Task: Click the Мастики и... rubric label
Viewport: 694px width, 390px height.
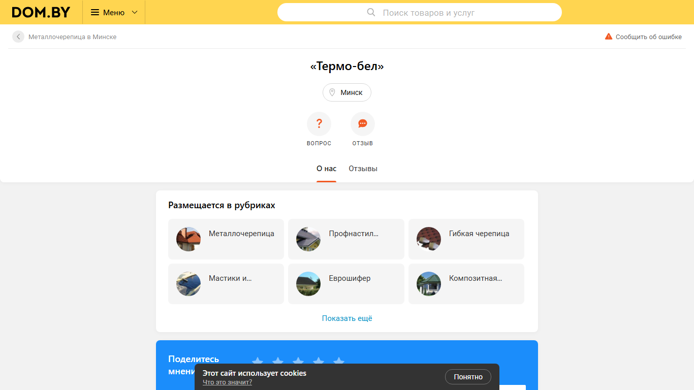Action: point(230,278)
